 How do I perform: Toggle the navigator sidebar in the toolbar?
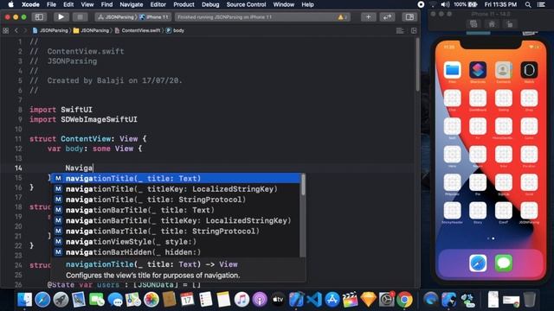tap(40, 17)
